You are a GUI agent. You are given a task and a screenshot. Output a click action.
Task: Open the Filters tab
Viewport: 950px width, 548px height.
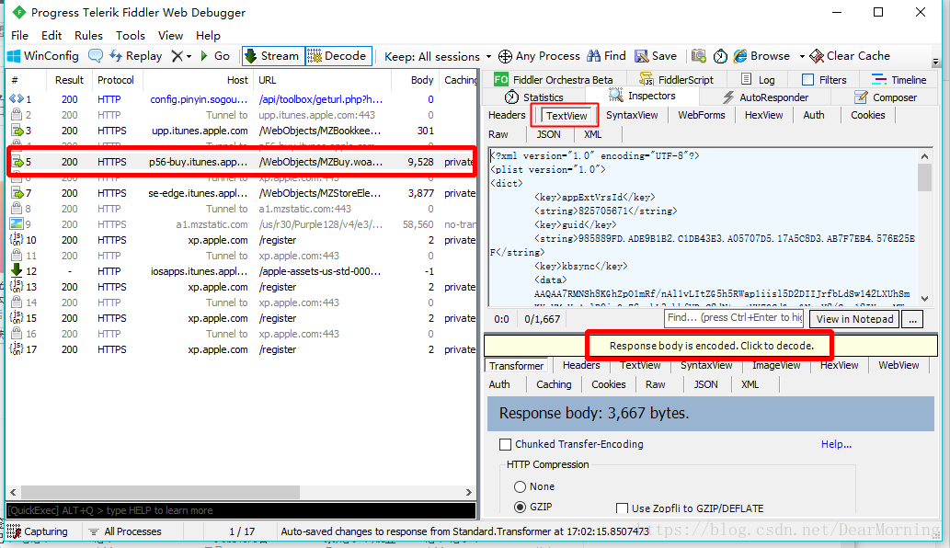click(824, 80)
